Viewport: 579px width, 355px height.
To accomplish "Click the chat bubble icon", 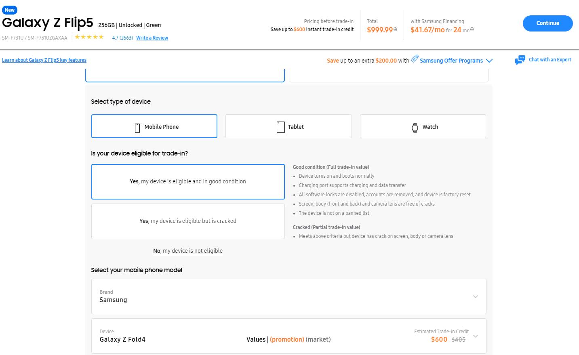I will click(520, 60).
